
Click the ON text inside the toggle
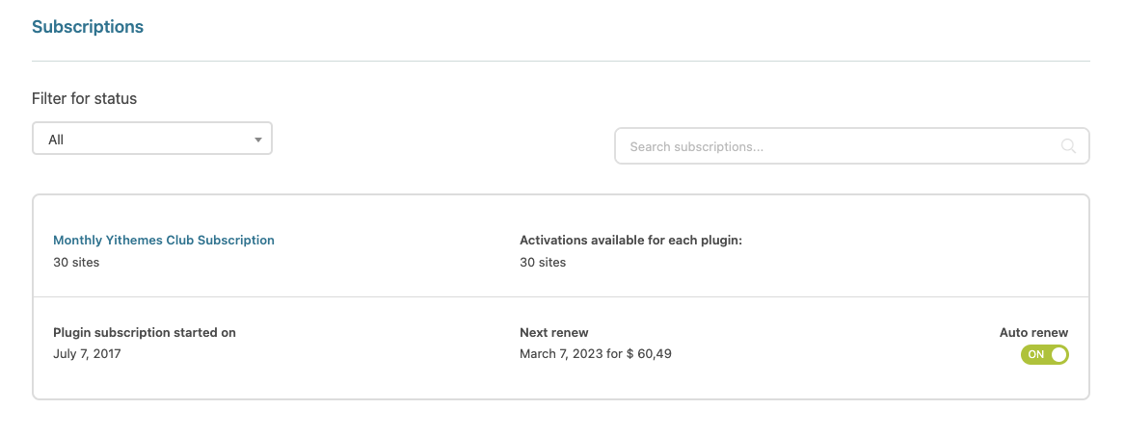(1036, 355)
